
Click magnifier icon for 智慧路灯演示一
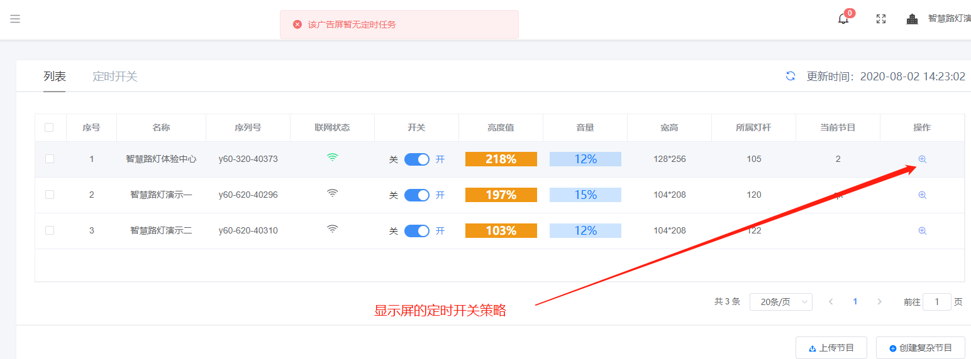point(922,195)
